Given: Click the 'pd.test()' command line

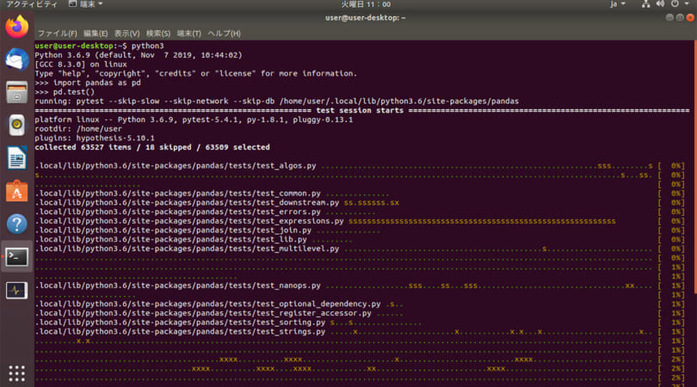Looking at the screenshot, I should point(65,92).
